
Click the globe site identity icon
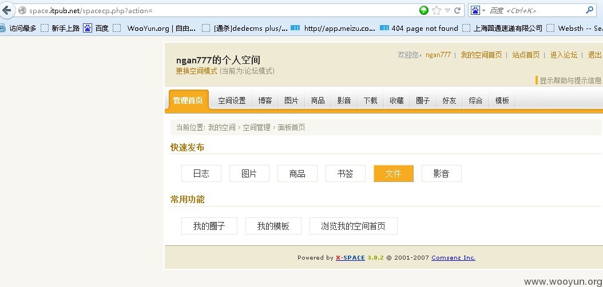22,11
